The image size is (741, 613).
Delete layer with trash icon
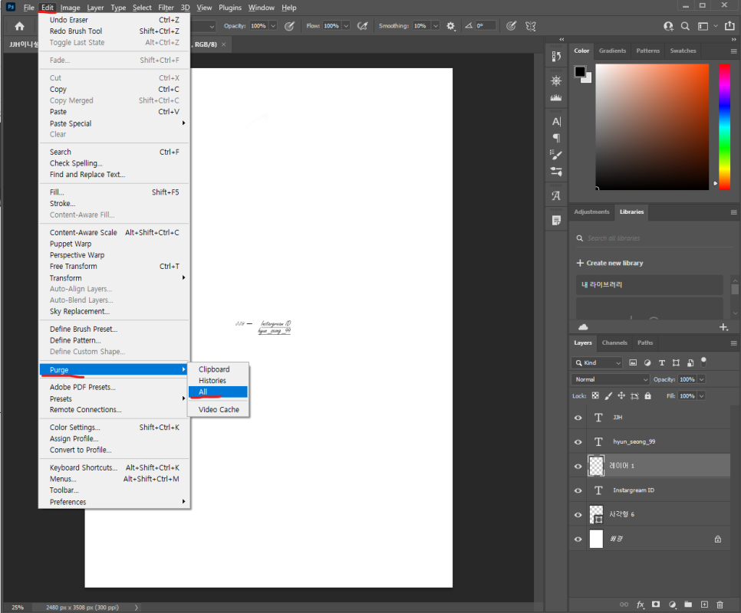tap(720, 605)
